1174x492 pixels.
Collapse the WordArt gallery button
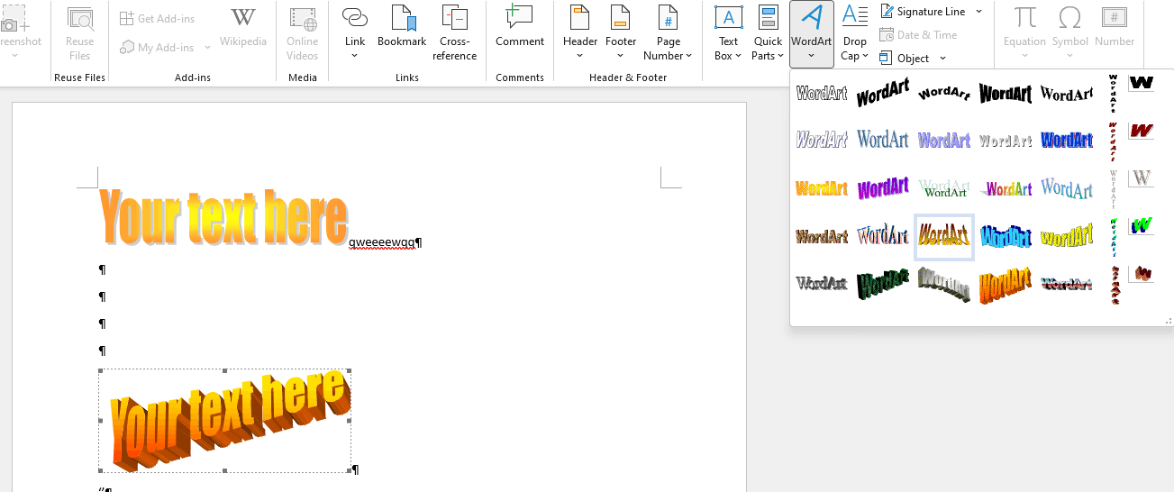tap(812, 33)
